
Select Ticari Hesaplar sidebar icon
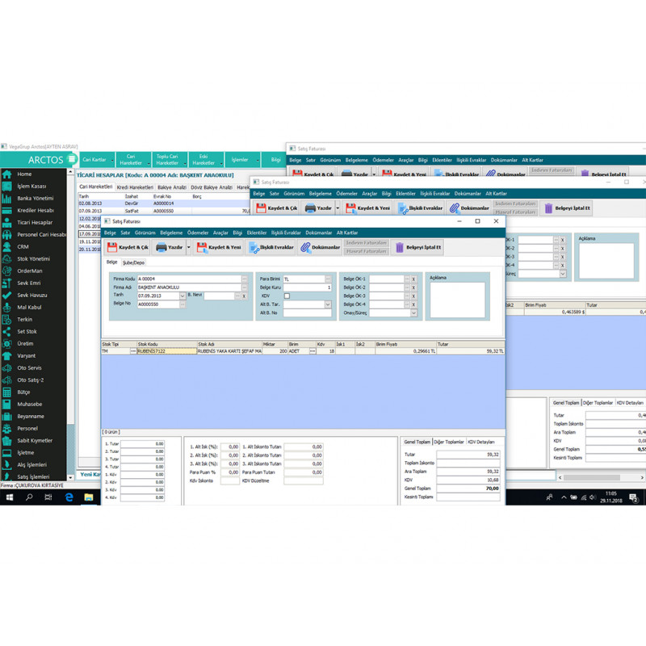click(7, 223)
